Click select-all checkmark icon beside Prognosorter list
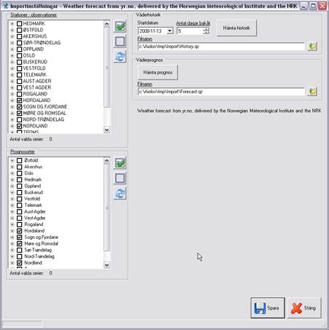329x330 pixels. [x=120, y=163]
